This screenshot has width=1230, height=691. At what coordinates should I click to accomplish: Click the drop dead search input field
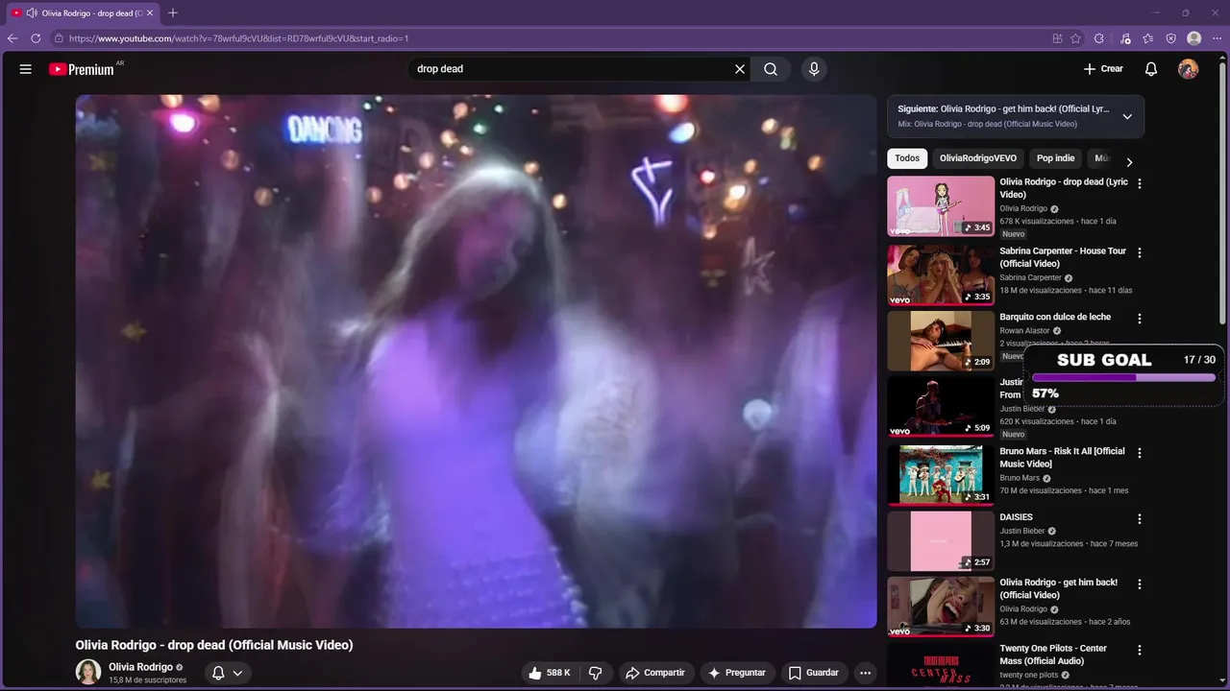click(x=570, y=69)
